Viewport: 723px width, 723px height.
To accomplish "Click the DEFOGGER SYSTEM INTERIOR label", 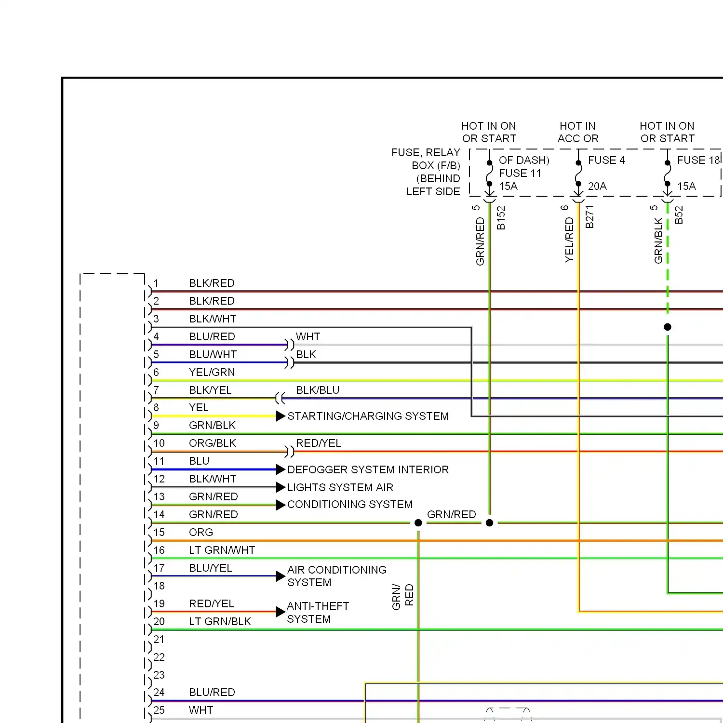I will [x=368, y=469].
